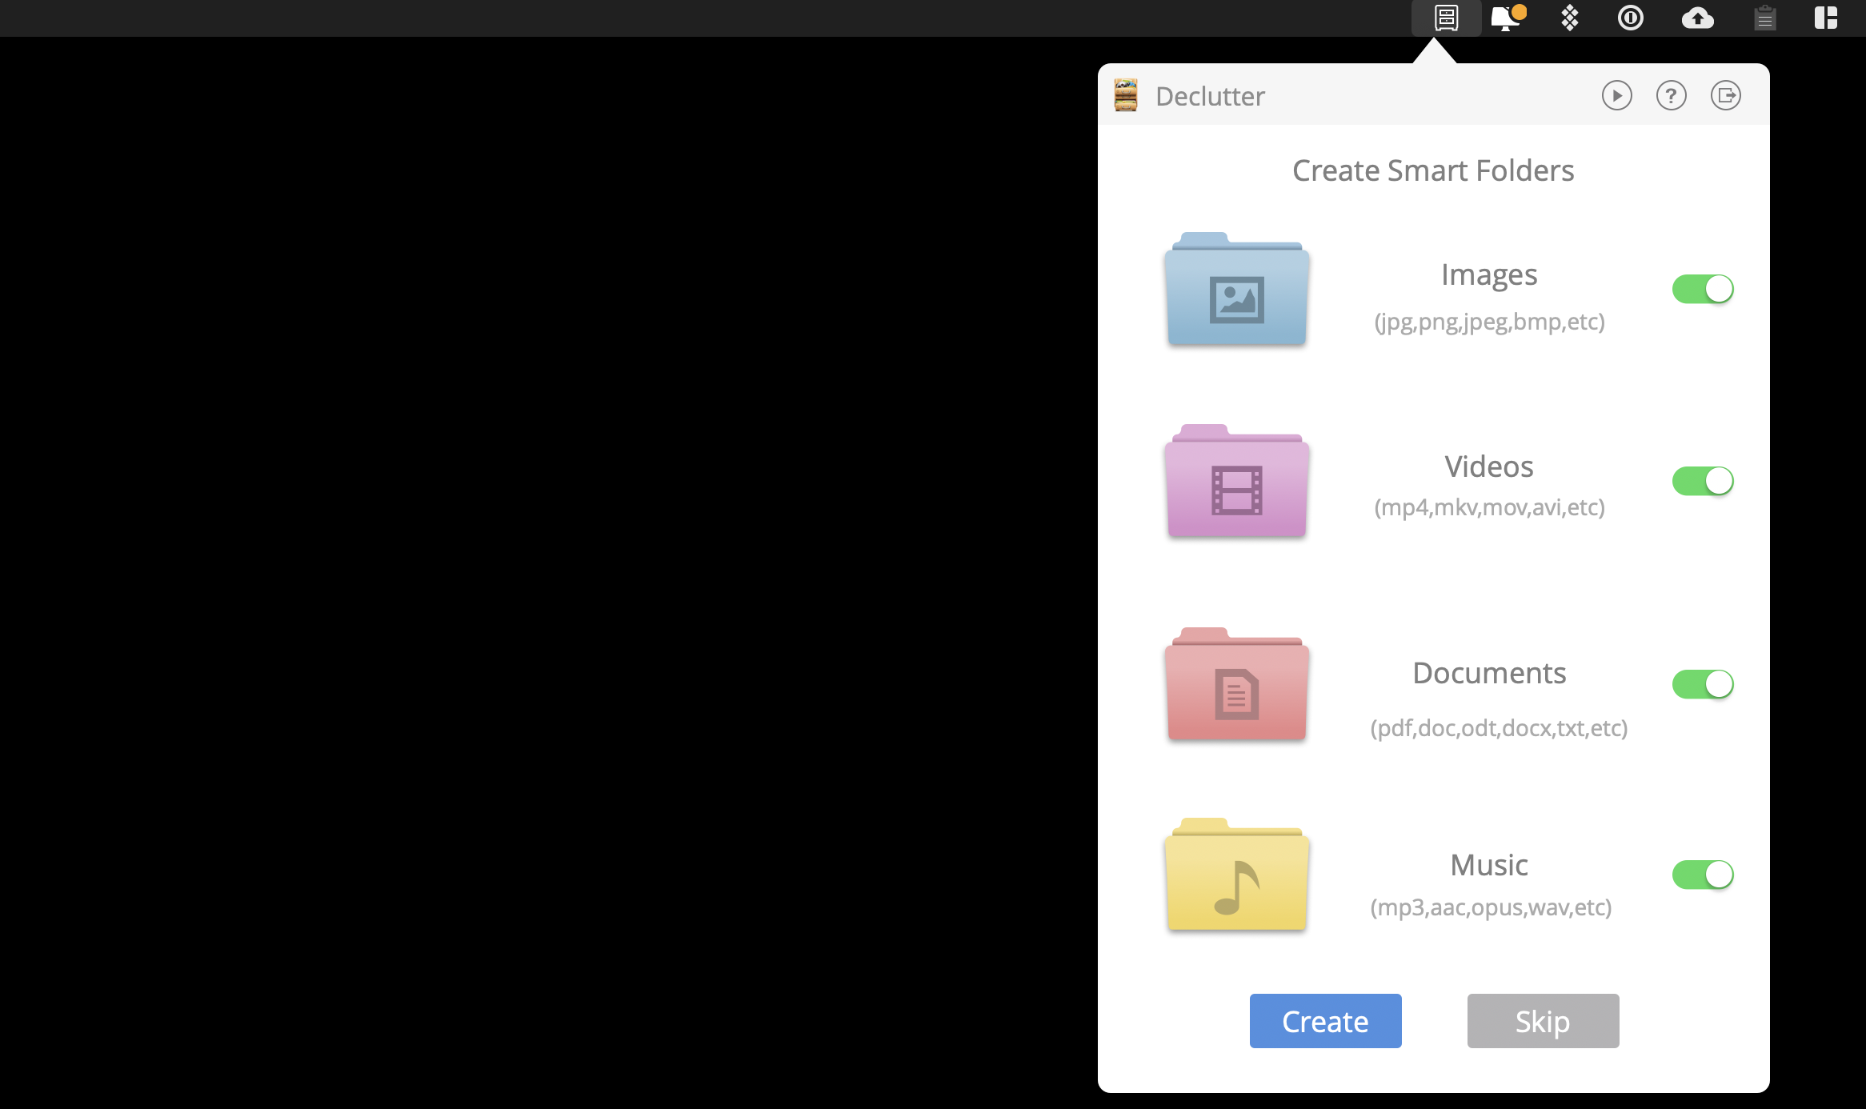Click the (pdf,doc,odt,docx,txt,etc) extensions text
Screen dimensions: 1866x1109
(1499, 728)
